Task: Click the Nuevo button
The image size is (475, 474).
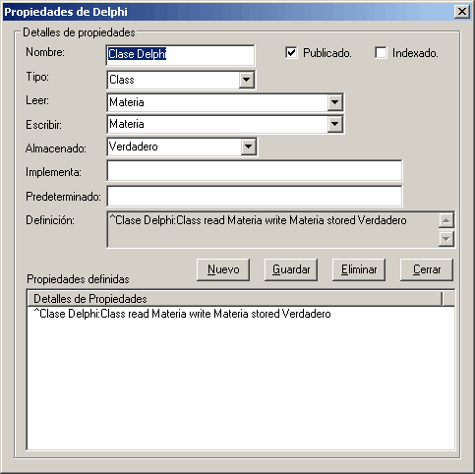Action: pyautogui.click(x=223, y=269)
